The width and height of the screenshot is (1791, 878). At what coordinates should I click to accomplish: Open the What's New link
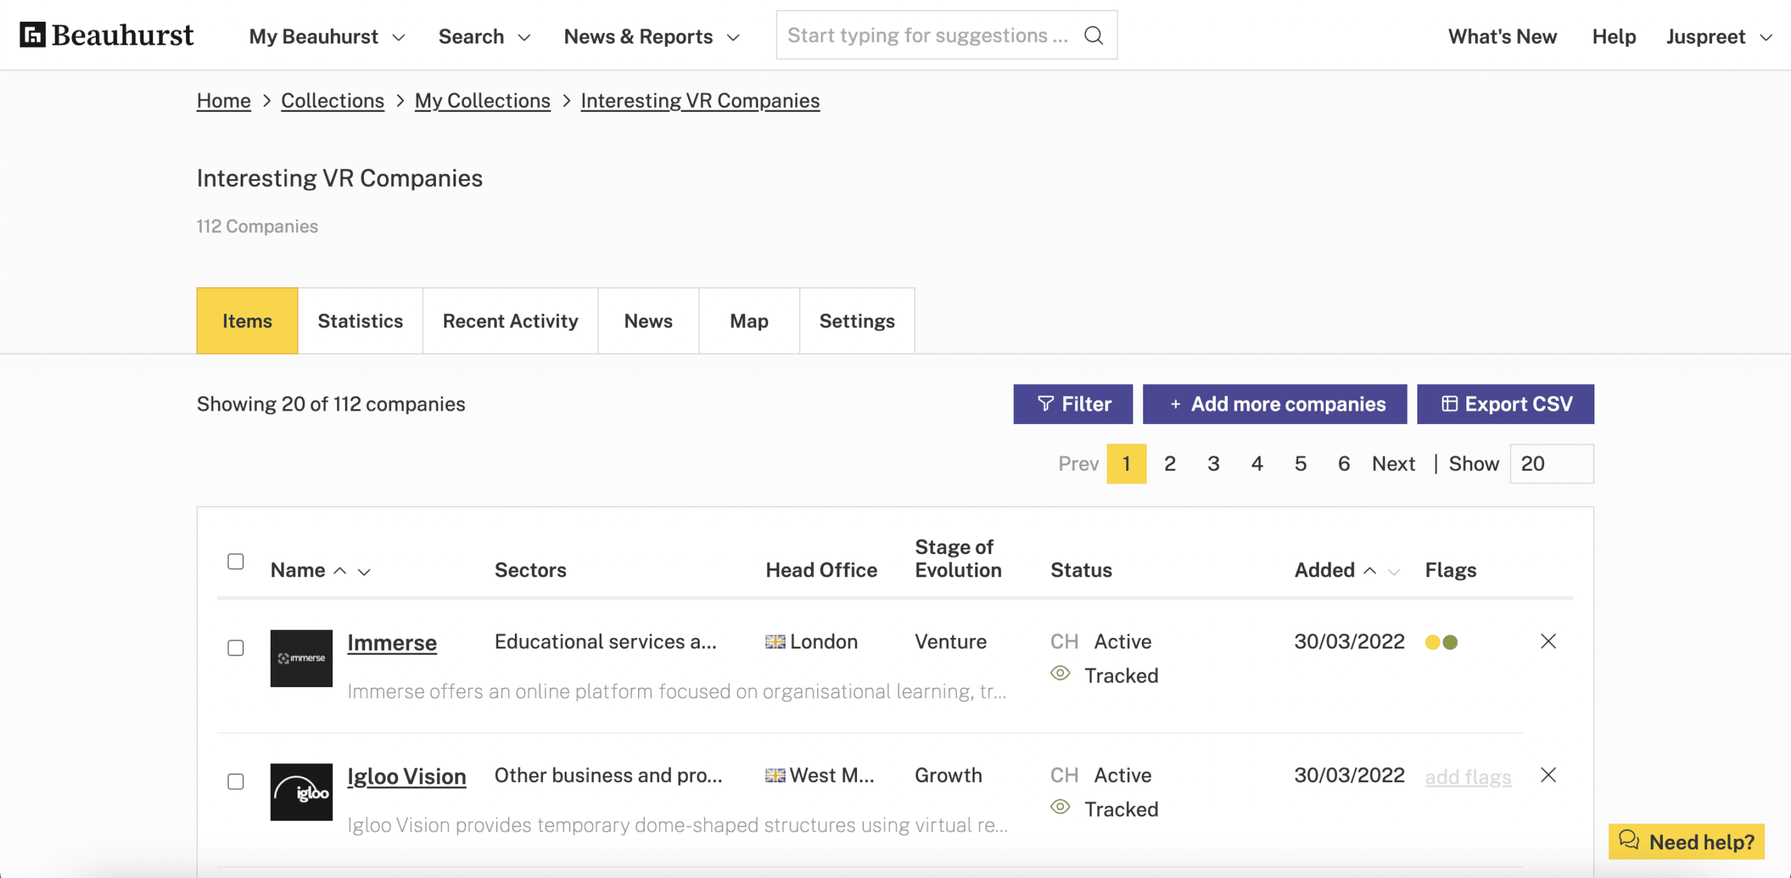pos(1502,36)
